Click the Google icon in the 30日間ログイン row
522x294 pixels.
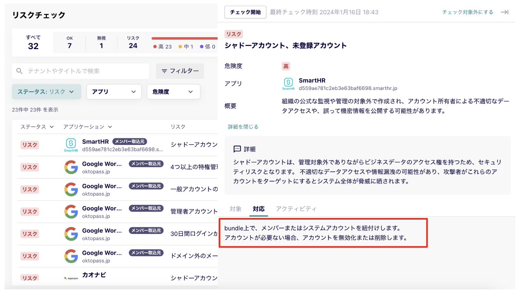[x=71, y=234]
